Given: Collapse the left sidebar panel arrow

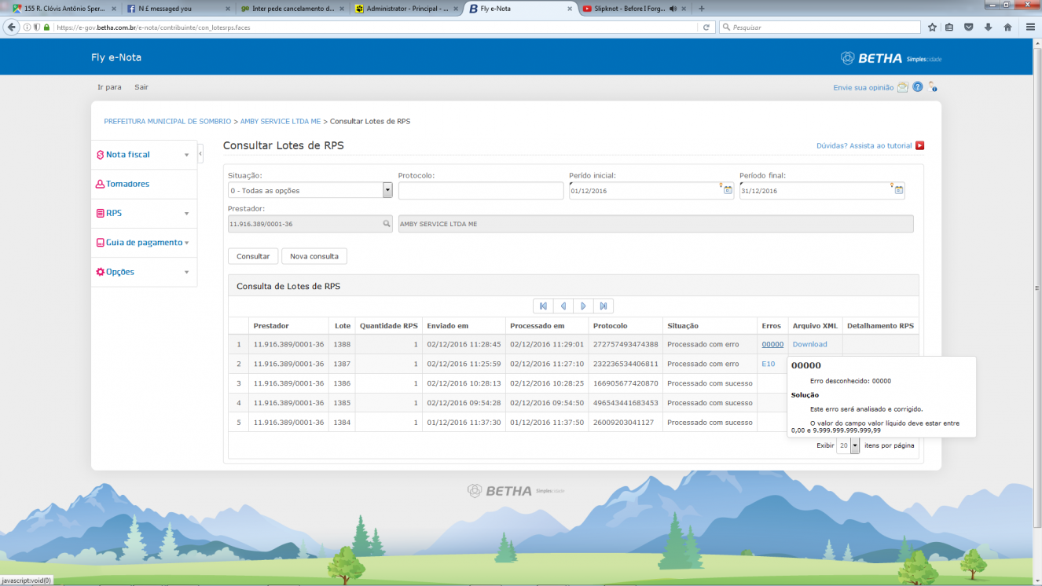Looking at the screenshot, I should (x=200, y=154).
